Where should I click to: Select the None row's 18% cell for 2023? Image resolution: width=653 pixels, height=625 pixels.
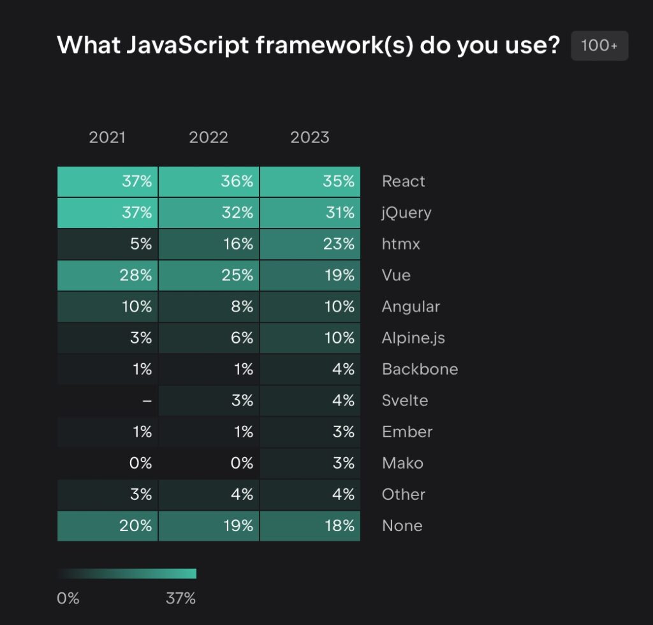coord(310,526)
